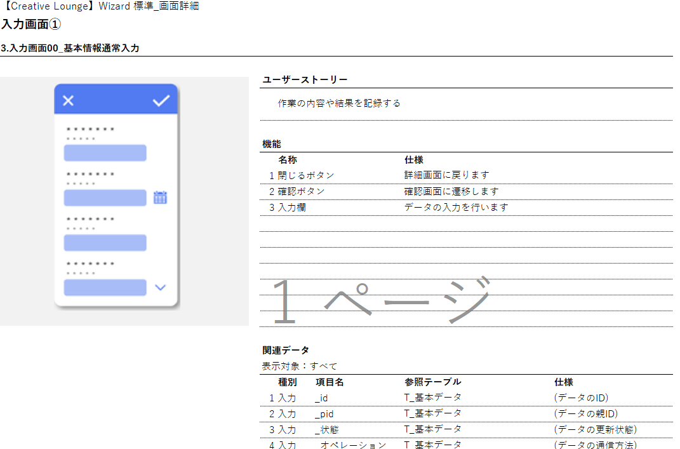Image resolution: width=680 pixels, height=449 pixels.
Task: Click the X close icon in mockup header
Action: (69, 100)
